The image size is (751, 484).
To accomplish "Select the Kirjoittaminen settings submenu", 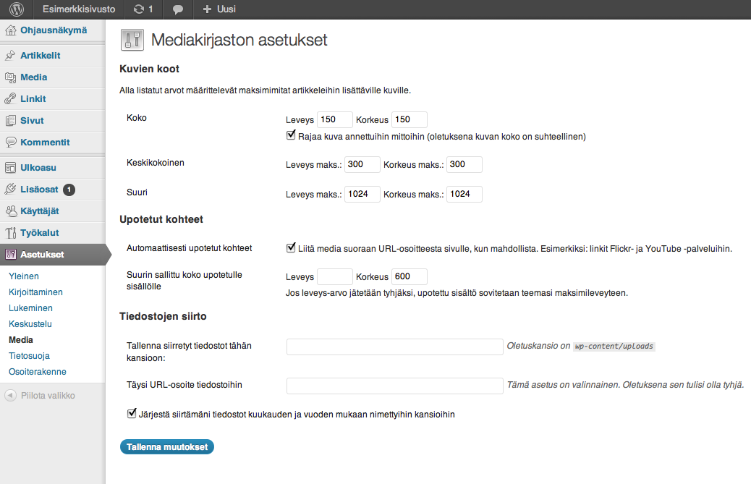I will coord(35,292).
